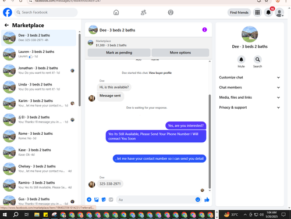Open the Linda 3 beds 2 baths chat
Image resolution: width=291 pixels, height=219 pixels.
(39, 87)
